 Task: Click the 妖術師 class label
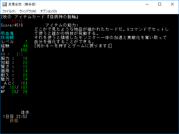(x=7, y=38)
